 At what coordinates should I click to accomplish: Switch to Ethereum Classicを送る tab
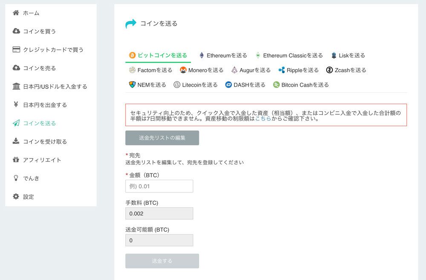click(289, 55)
